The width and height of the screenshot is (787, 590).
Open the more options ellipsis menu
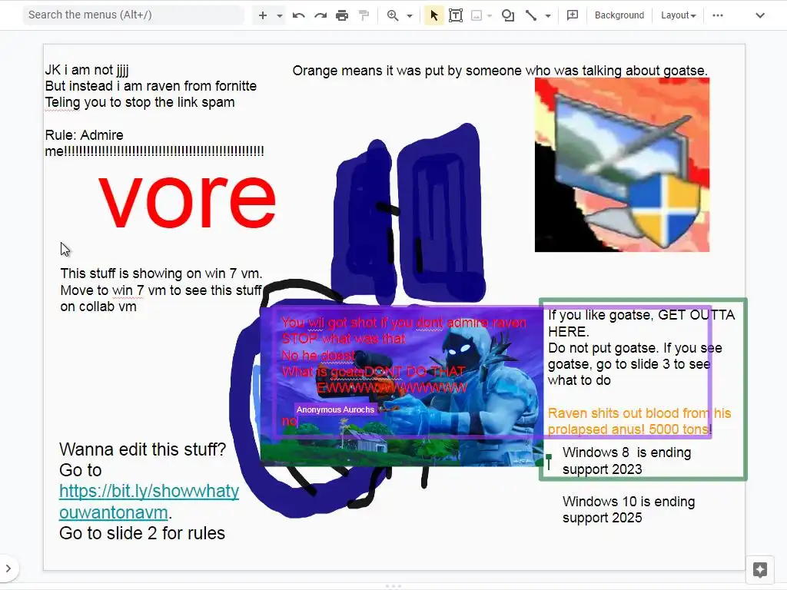pyautogui.click(x=718, y=15)
